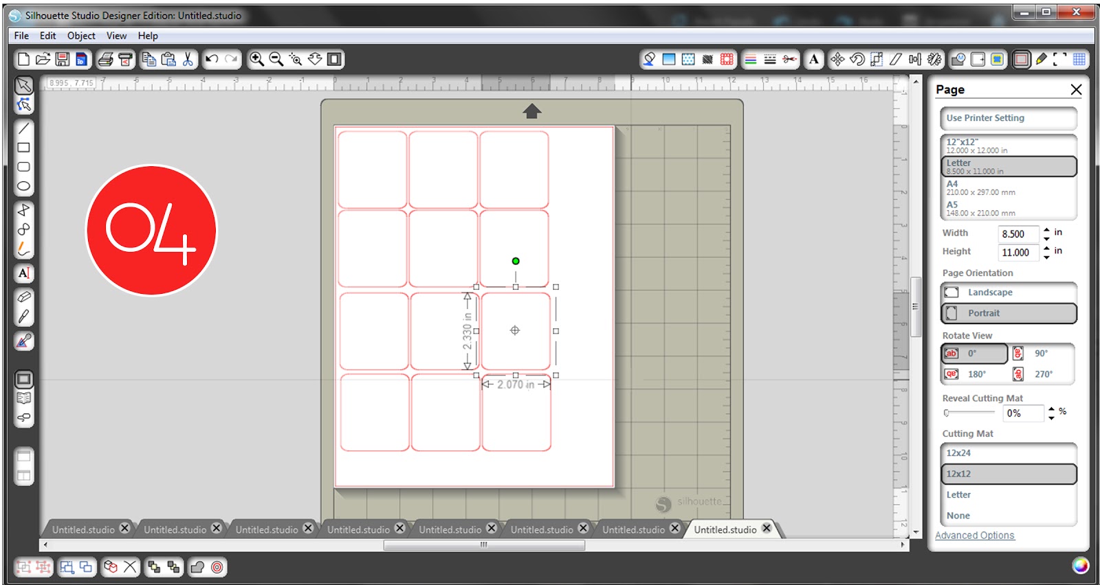Click Use Printer Setting button
This screenshot has height=585, width=1100.
(1009, 118)
